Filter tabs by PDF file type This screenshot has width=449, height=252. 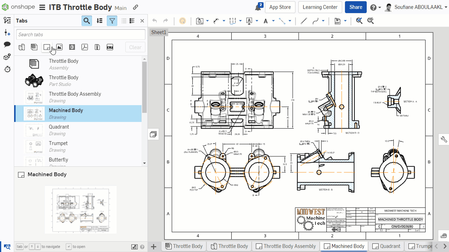tap(84, 47)
